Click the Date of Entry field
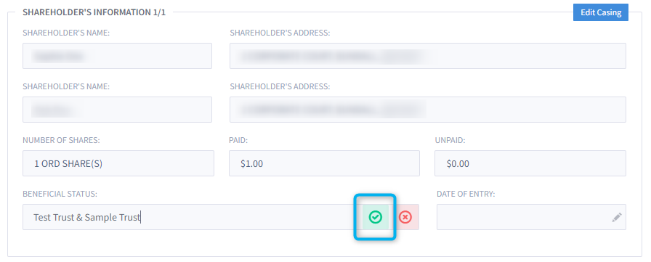This screenshot has width=651, height=262. tap(531, 217)
